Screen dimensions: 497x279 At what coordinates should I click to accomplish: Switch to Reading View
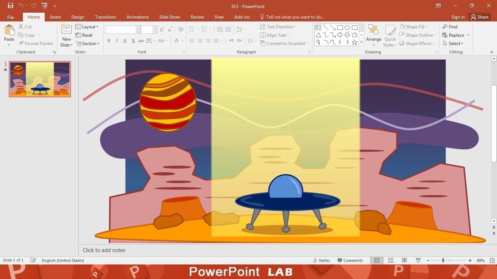(404, 260)
